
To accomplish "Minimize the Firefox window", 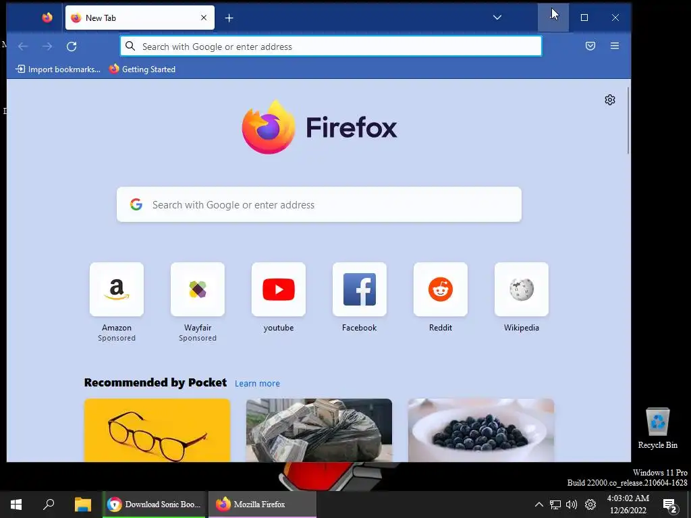I will tap(553, 18).
